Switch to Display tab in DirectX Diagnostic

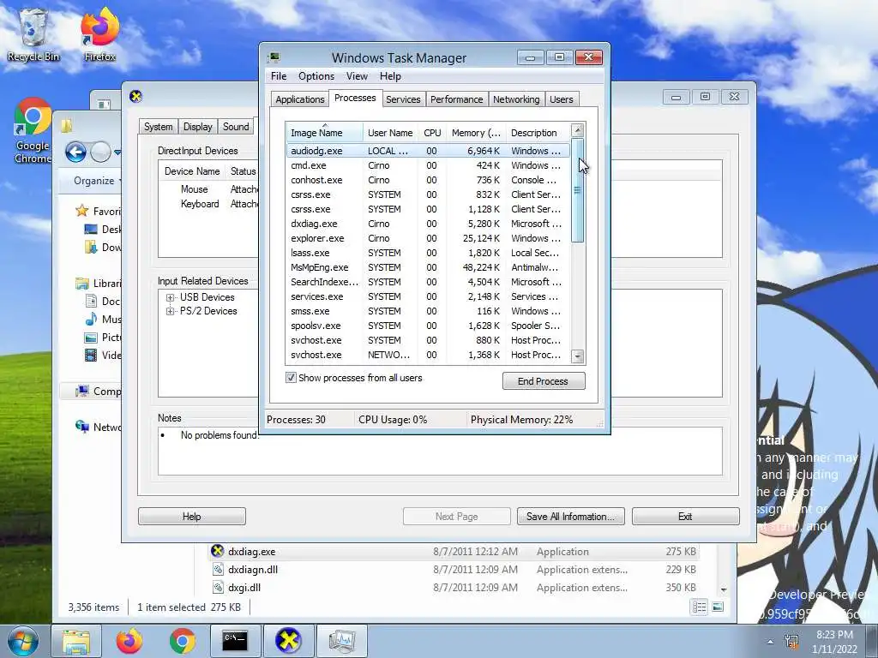198,127
